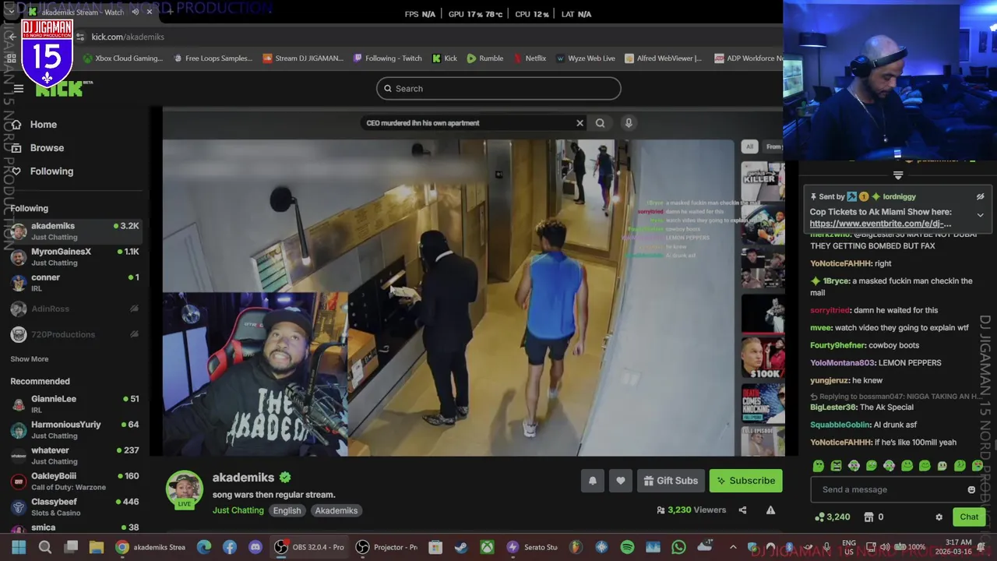The image size is (997, 561).
Task: Focus the Kick search field
Action: point(498,89)
